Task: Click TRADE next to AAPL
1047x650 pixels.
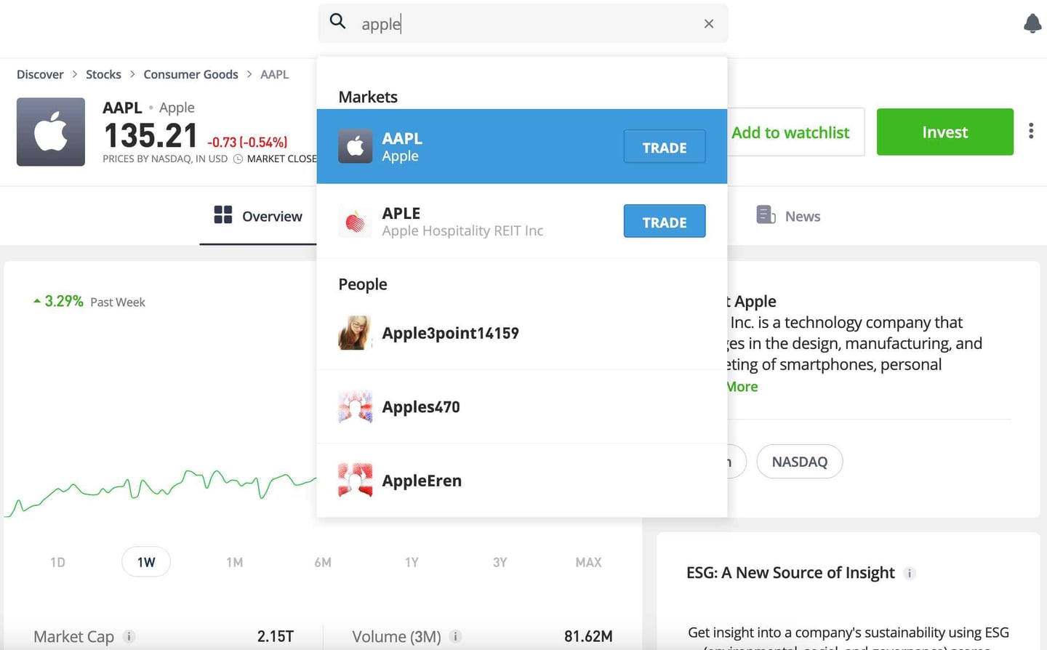Action: point(664,147)
